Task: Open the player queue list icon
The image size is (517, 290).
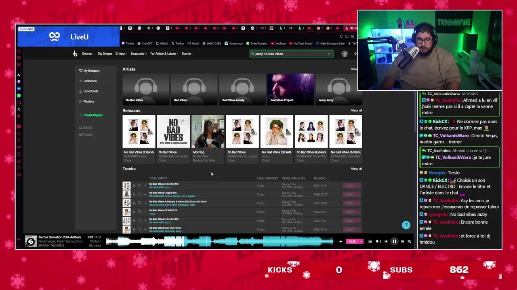Action: 409,241
